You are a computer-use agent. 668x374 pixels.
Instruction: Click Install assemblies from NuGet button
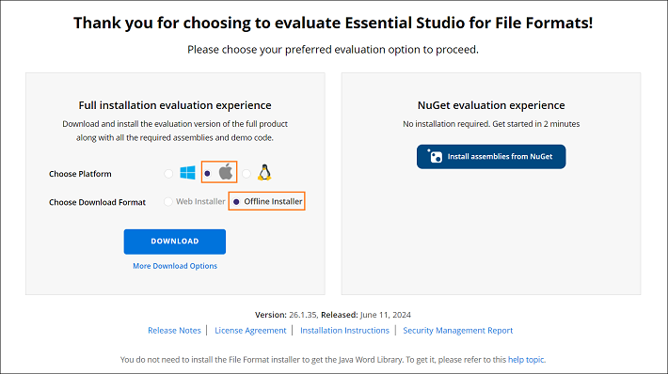491,157
